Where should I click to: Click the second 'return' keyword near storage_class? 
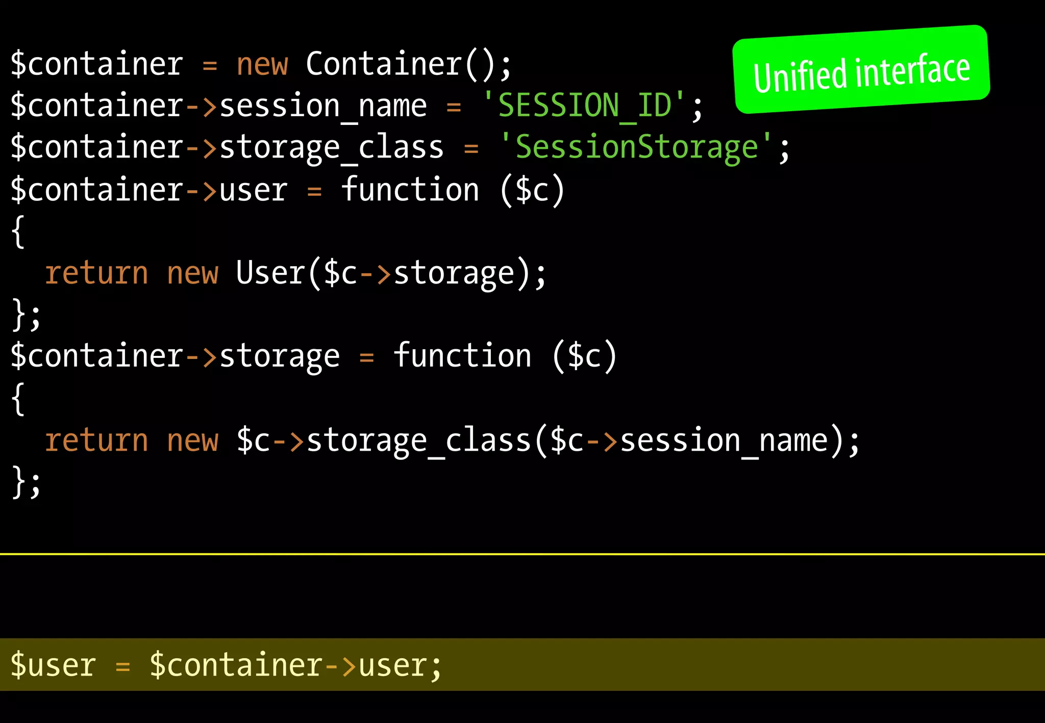coord(96,440)
